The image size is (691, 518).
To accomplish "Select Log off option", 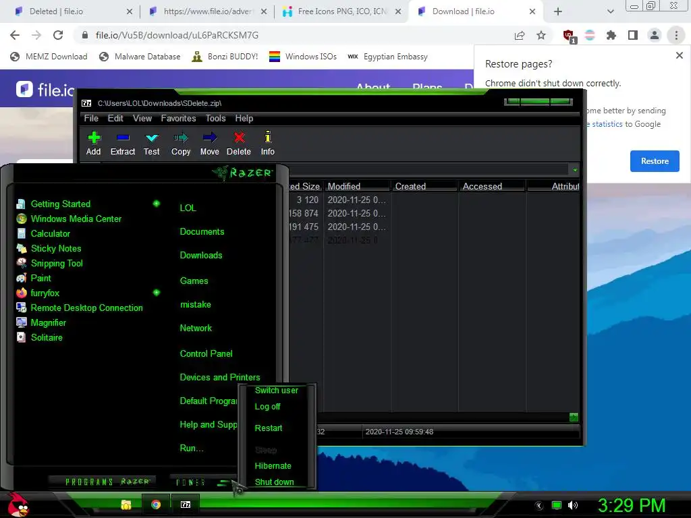I will (267, 407).
